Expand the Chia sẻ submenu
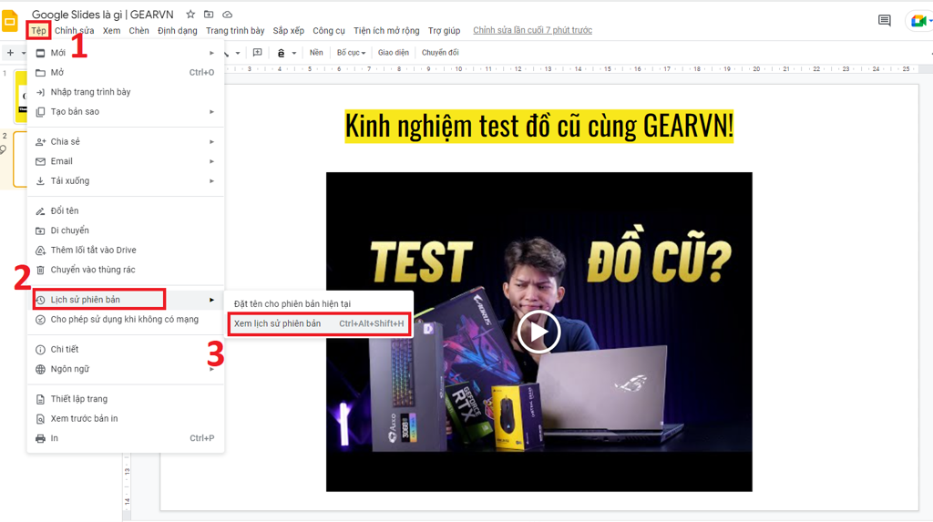 [126, 142]
